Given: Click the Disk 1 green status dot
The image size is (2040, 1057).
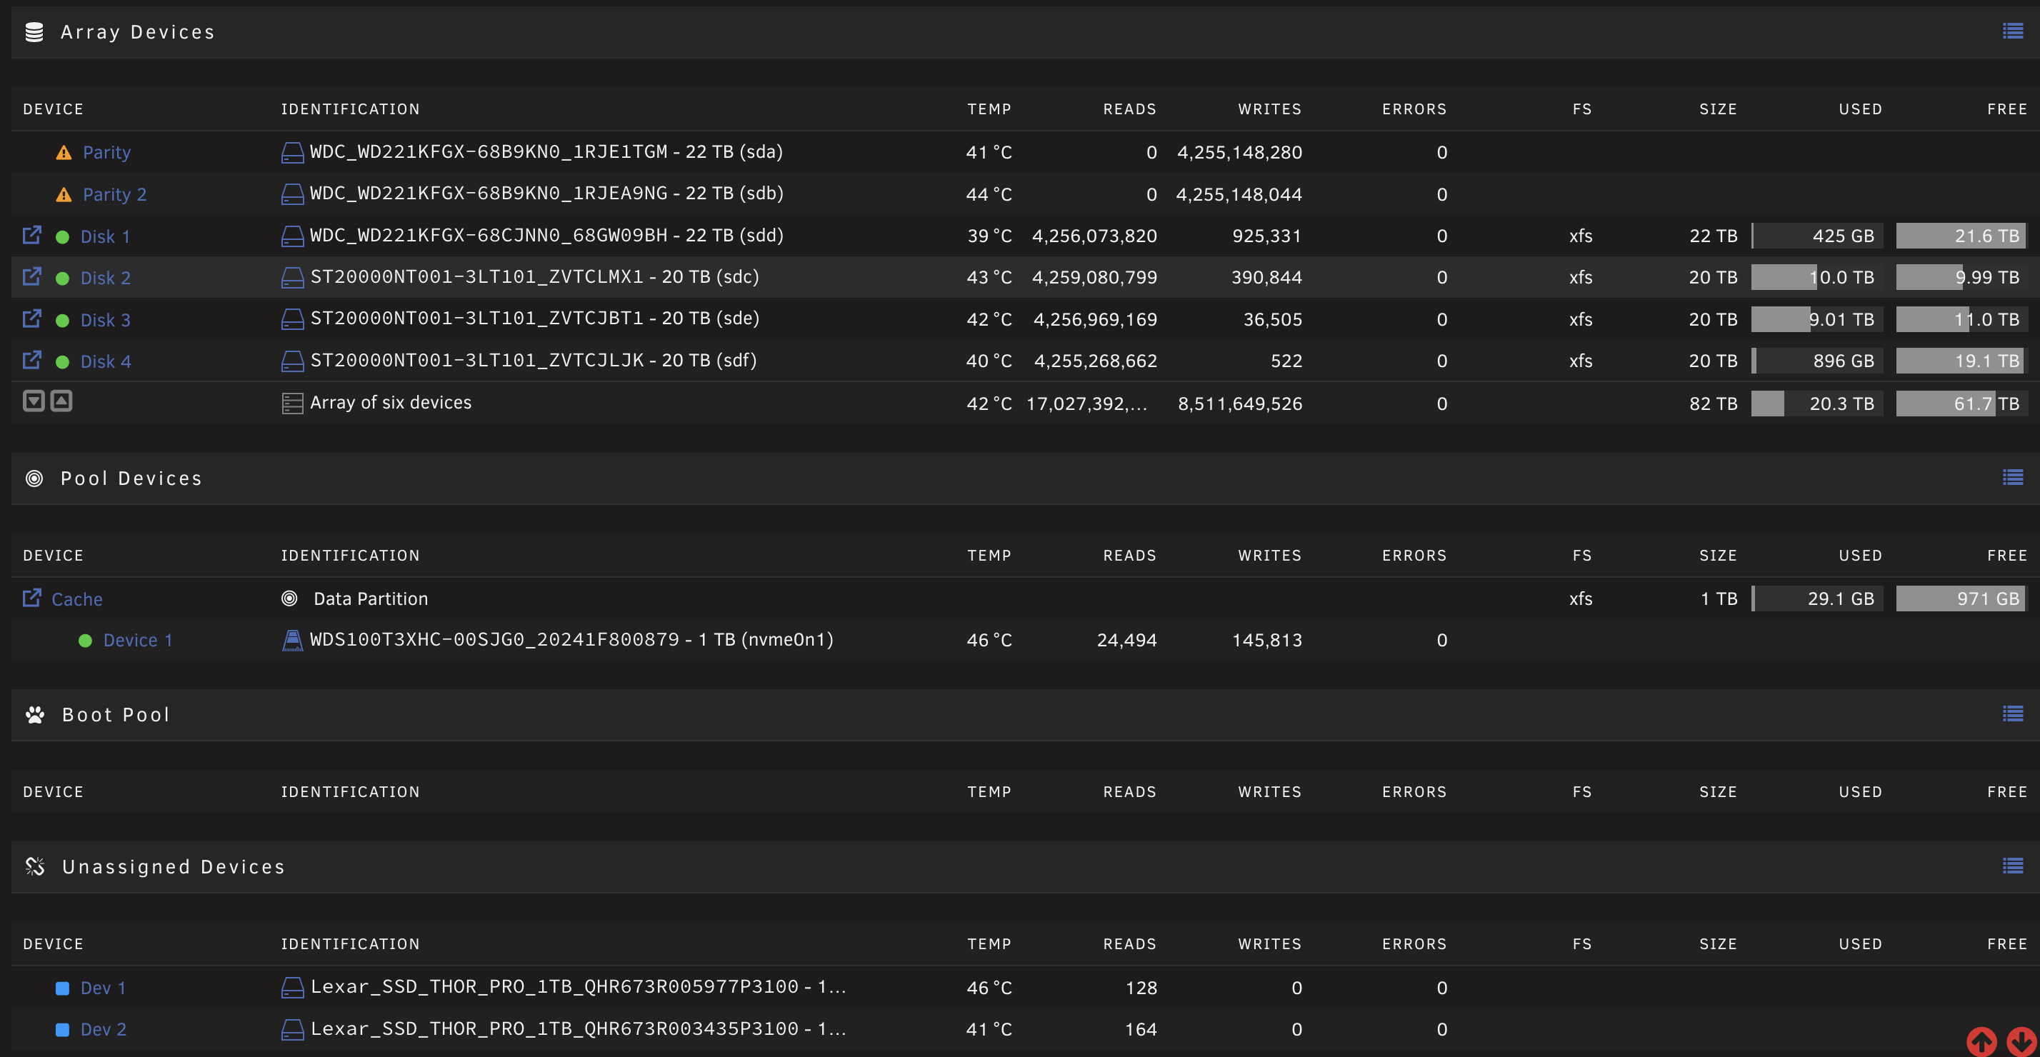Looking at the screenshot, I should 63,236.
